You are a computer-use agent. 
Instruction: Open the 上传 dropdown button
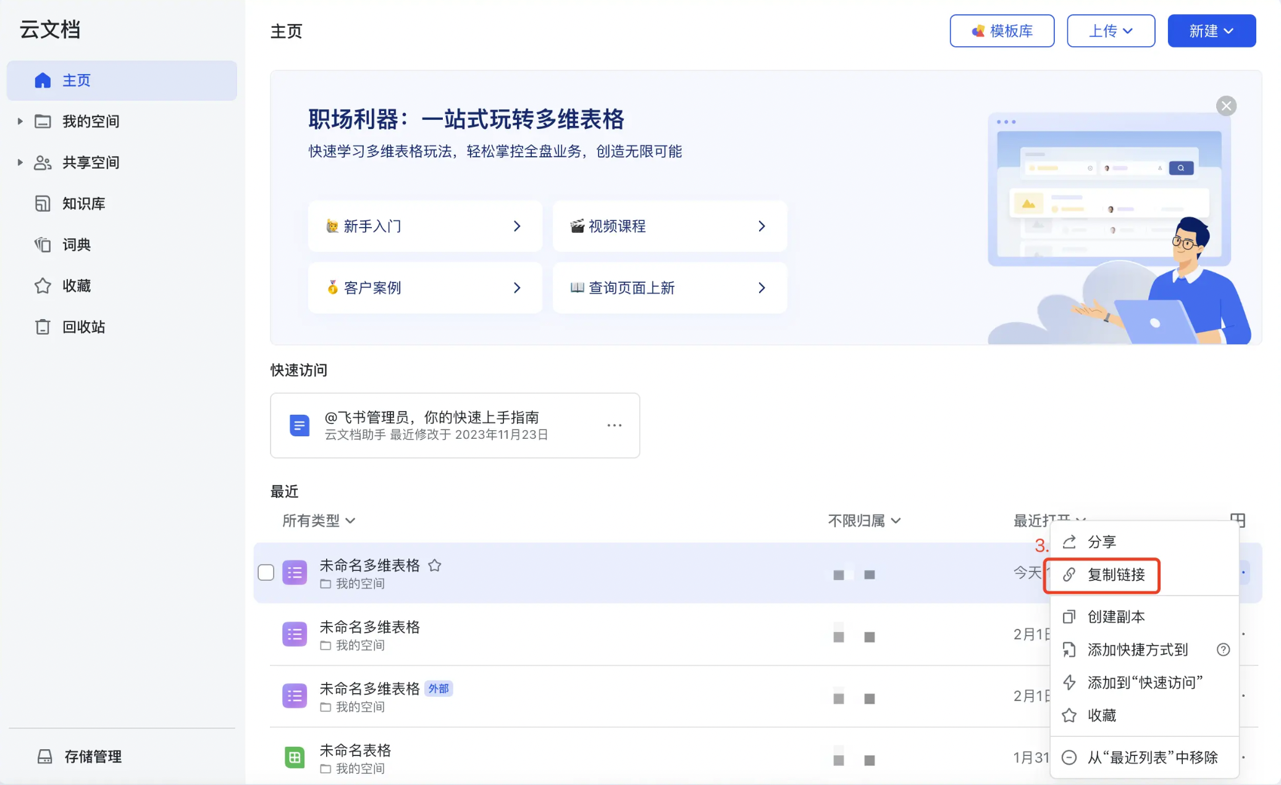[x=1111, y=31]
